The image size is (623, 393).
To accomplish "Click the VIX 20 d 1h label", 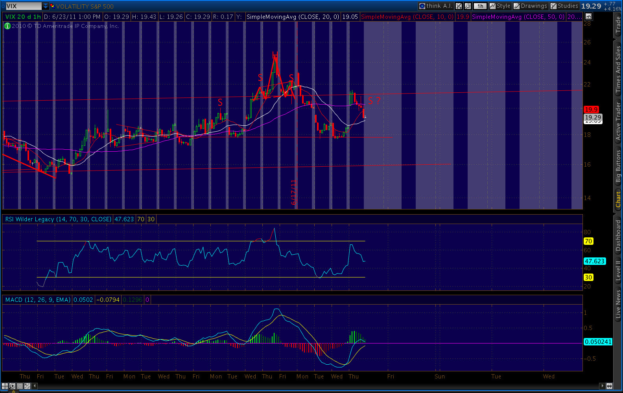I will (x=23, y=17).
